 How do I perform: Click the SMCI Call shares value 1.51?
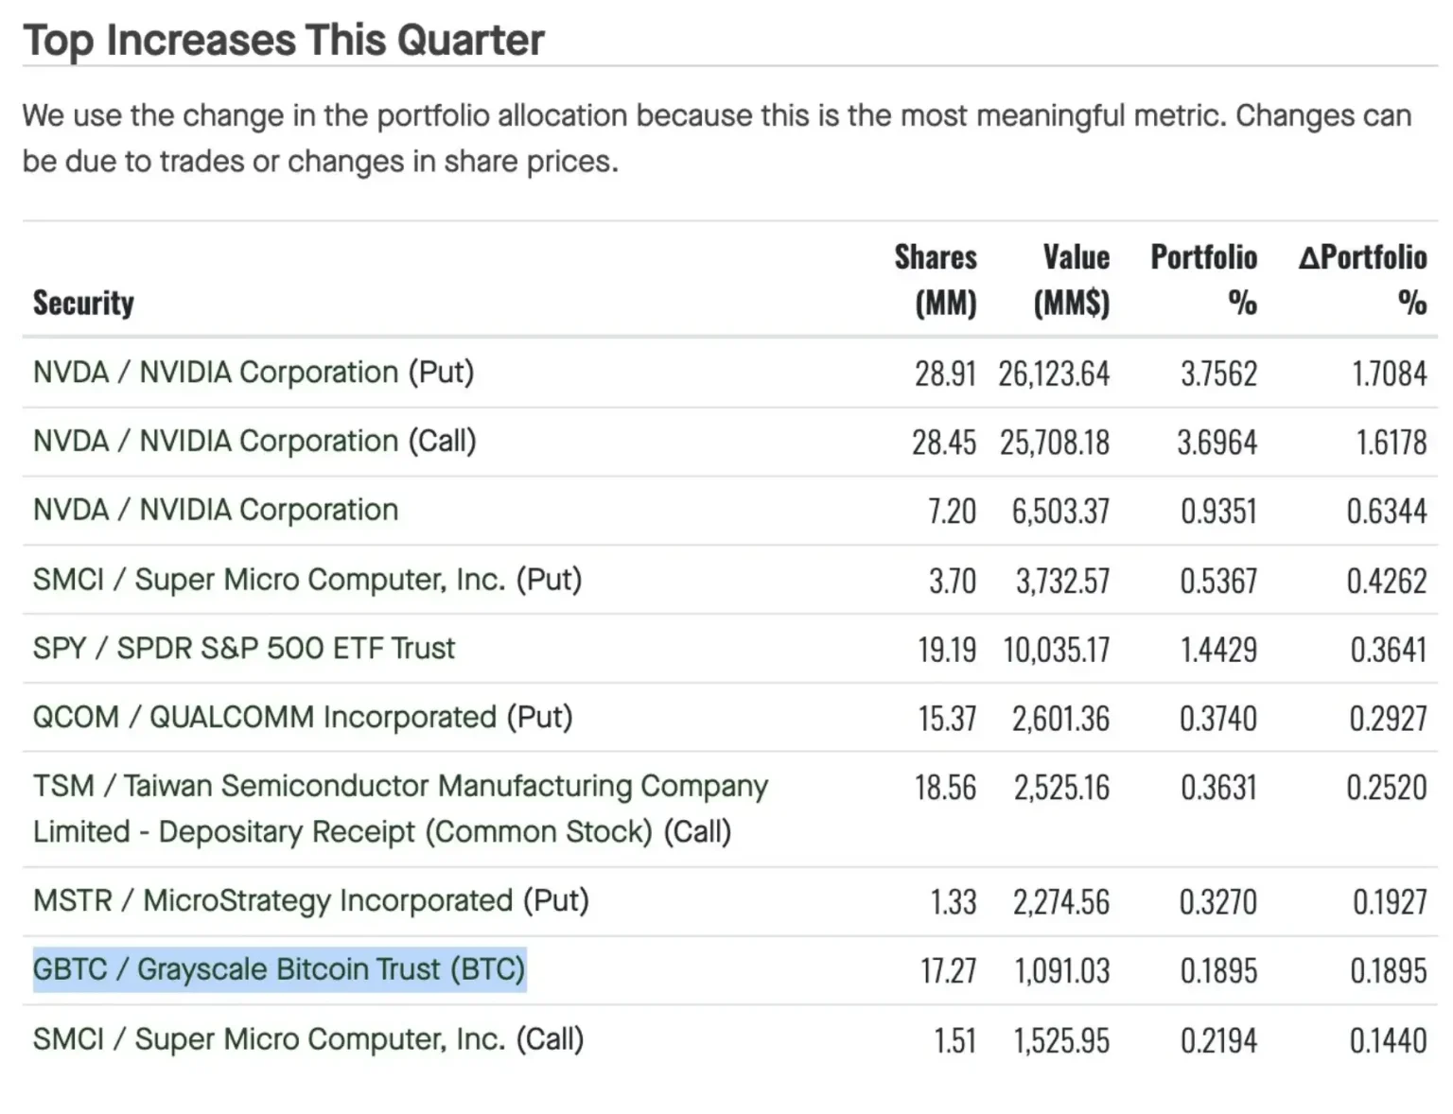point(954,1040)
